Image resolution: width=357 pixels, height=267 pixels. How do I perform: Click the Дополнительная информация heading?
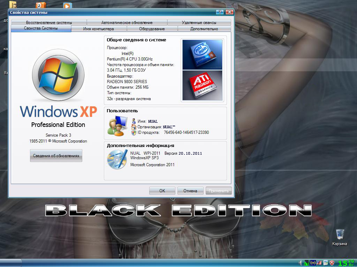click(140, 146)
